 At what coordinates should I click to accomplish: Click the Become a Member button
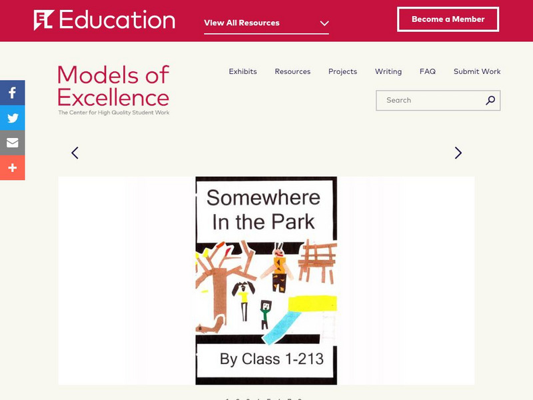[448, 19]
